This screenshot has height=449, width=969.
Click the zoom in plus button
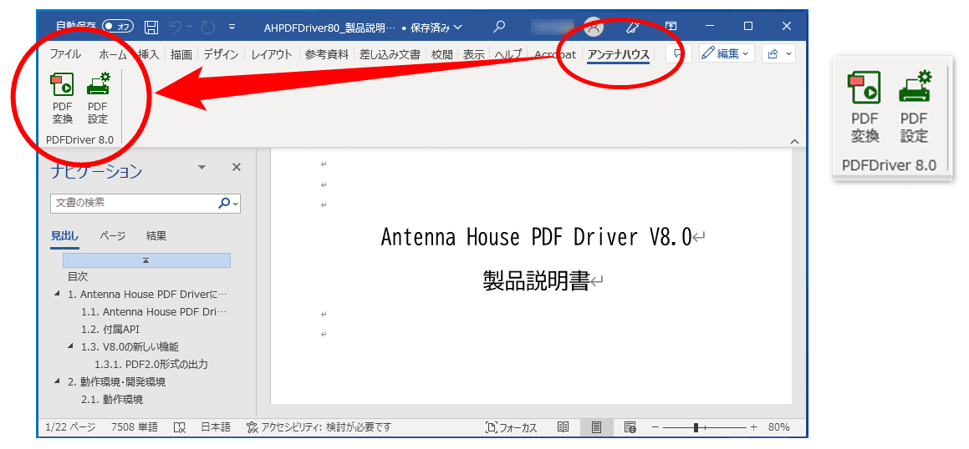click(753, 426)
